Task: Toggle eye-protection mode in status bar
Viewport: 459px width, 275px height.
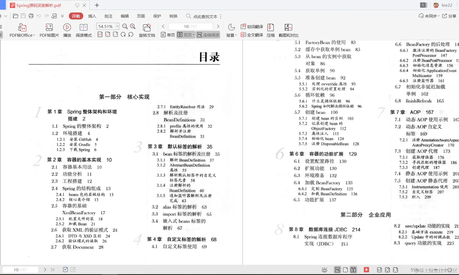Action: (324, 270)
